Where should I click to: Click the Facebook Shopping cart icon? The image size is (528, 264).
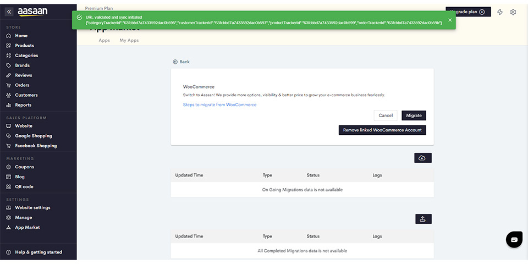[x=9, y=146]
